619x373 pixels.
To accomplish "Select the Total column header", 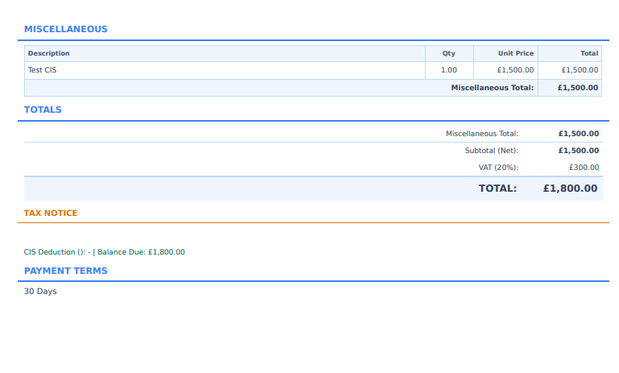I will click(570, 53).
